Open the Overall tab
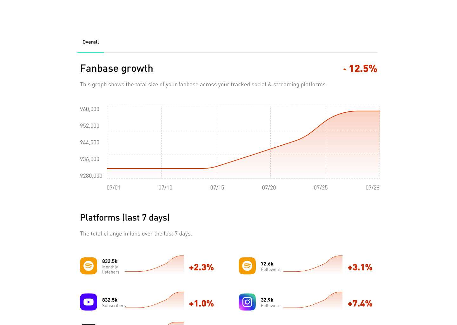Image resolution: width=457 pixels, height=325 pixels. (91, 42)
